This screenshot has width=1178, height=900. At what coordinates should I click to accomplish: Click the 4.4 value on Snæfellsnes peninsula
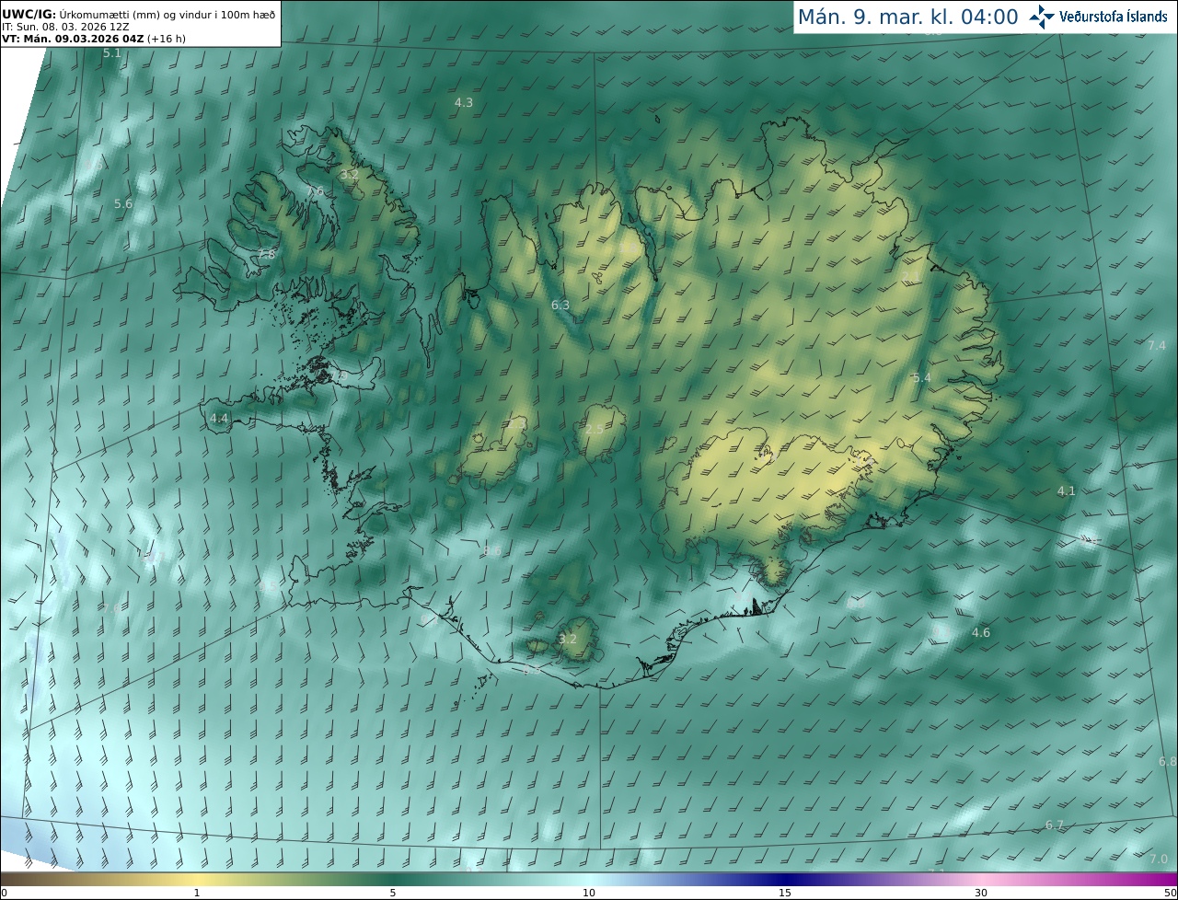tap(219, 418)
